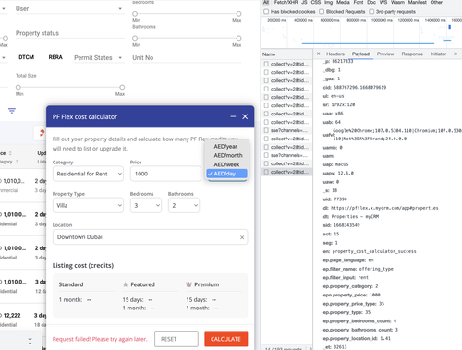Filter network by Other
Image resolution: width=462 pixels, height=350 pixels.
tap(436, 2)
